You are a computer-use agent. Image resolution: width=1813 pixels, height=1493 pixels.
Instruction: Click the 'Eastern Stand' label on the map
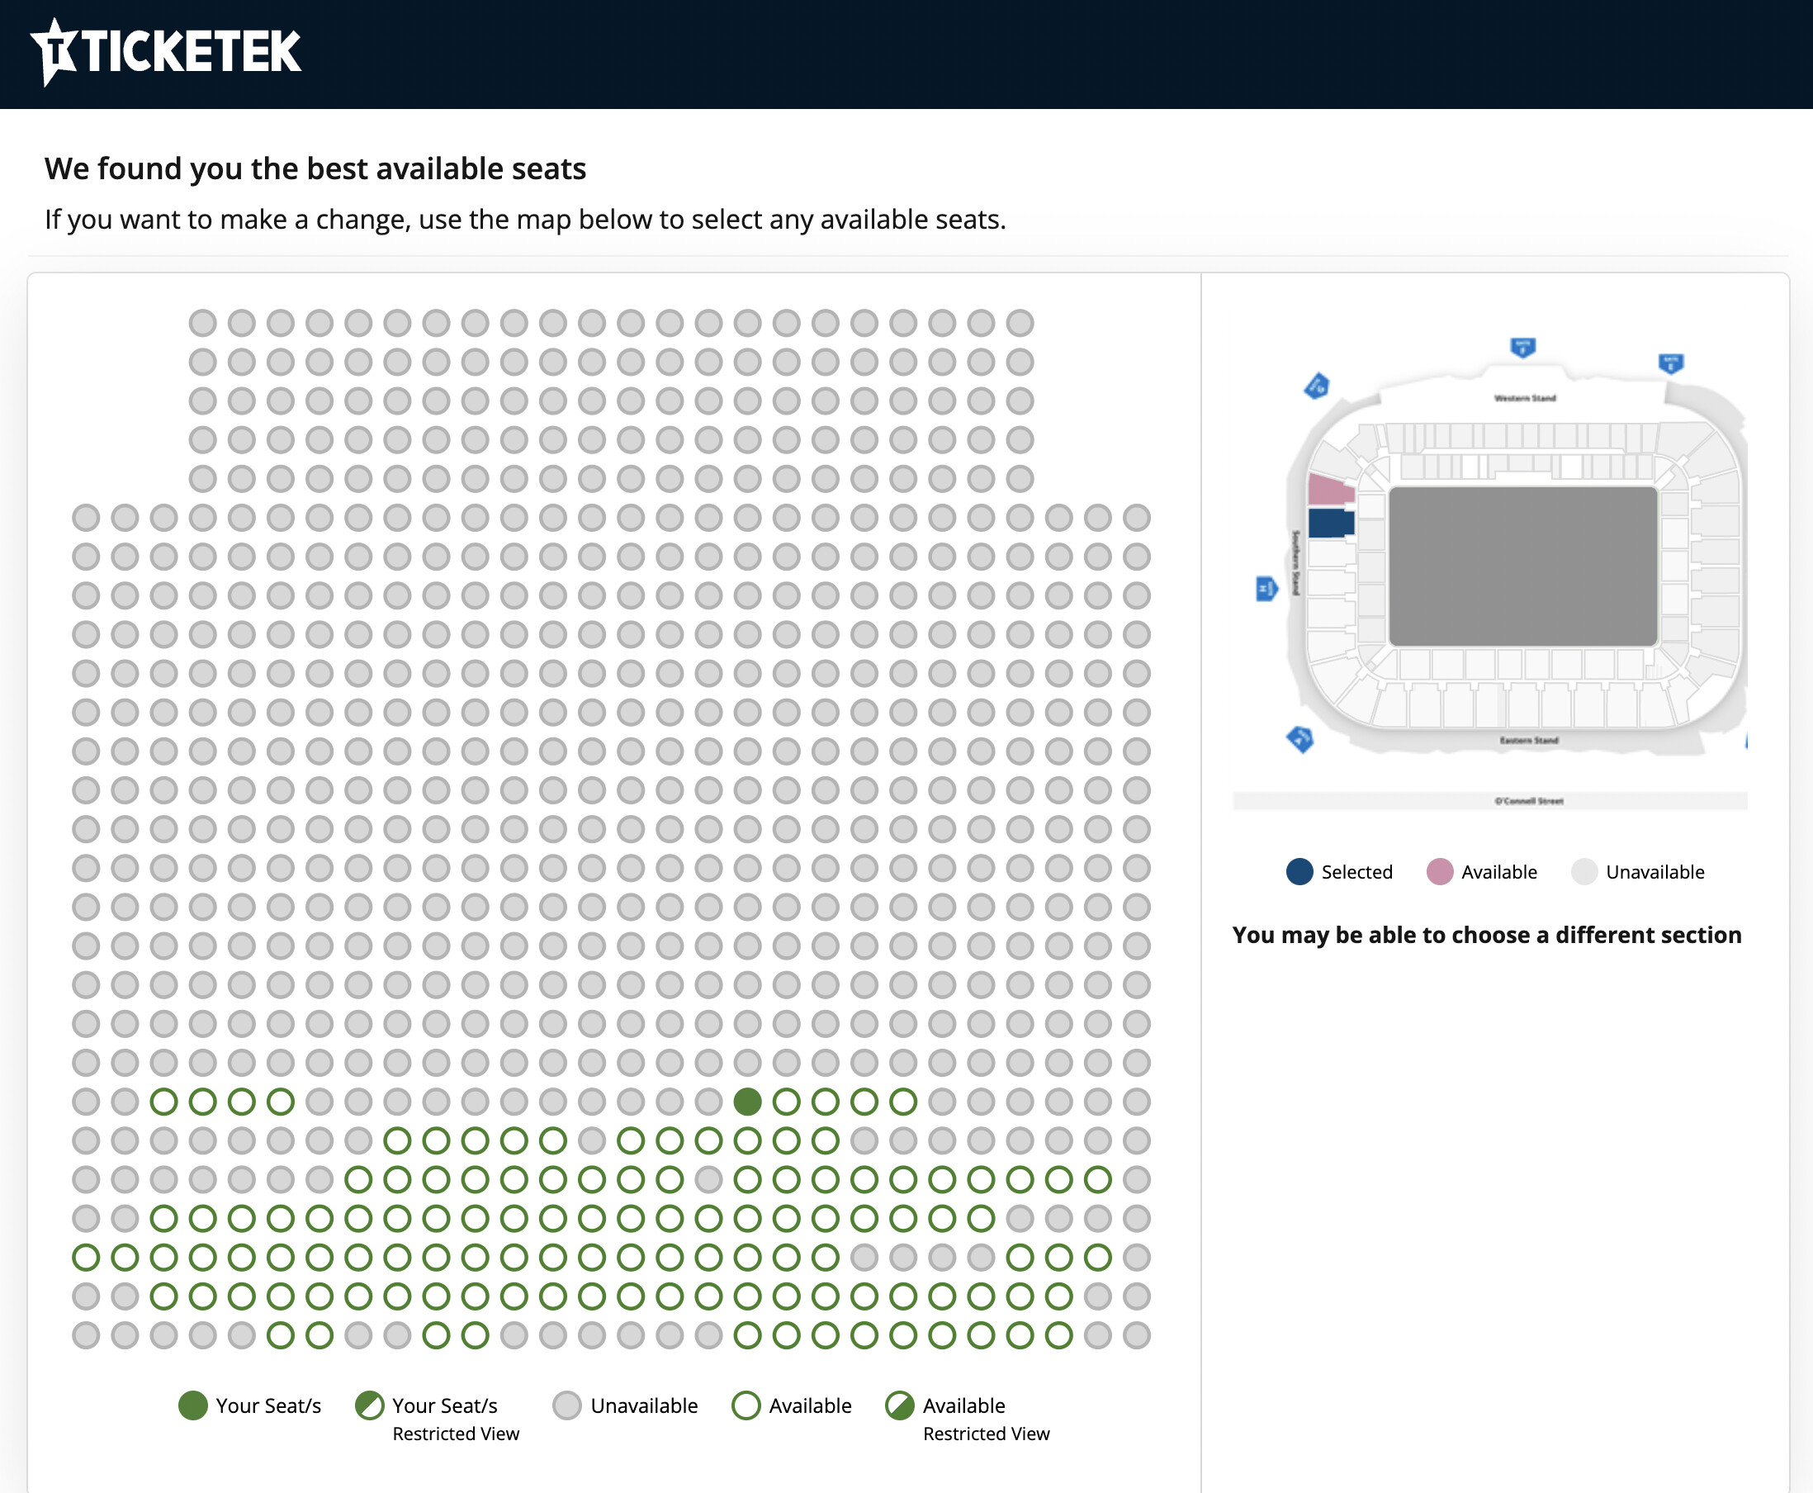click(1529, 741)
